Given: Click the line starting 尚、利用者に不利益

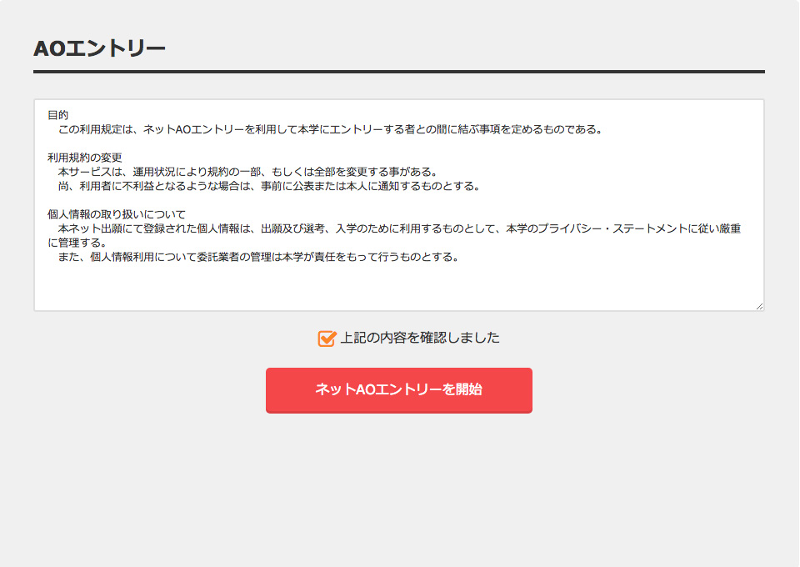Looking at the screenshot, I should 269,186.
